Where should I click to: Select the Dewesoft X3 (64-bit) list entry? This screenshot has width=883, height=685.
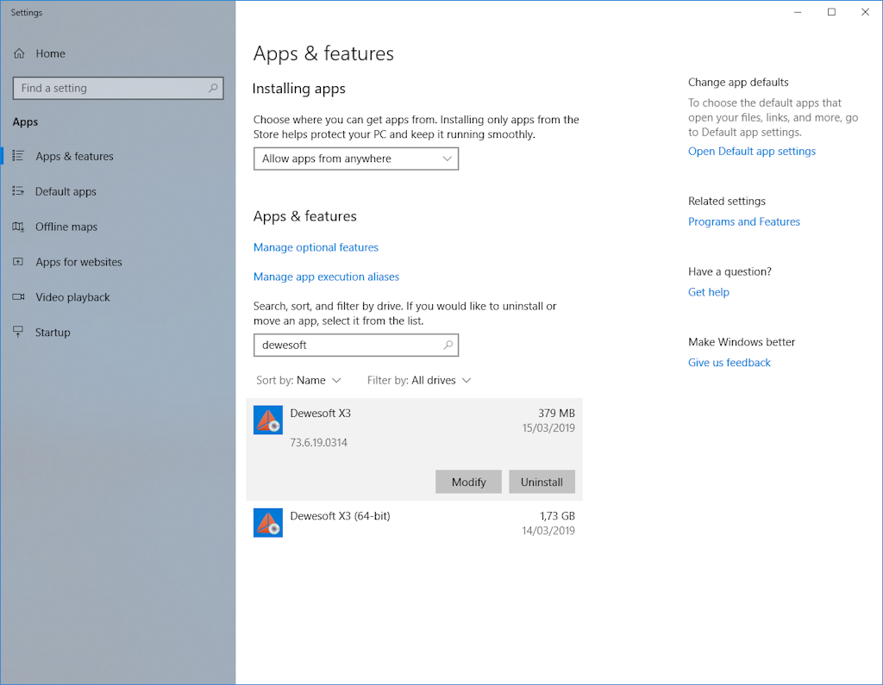(x=414, y=523)
